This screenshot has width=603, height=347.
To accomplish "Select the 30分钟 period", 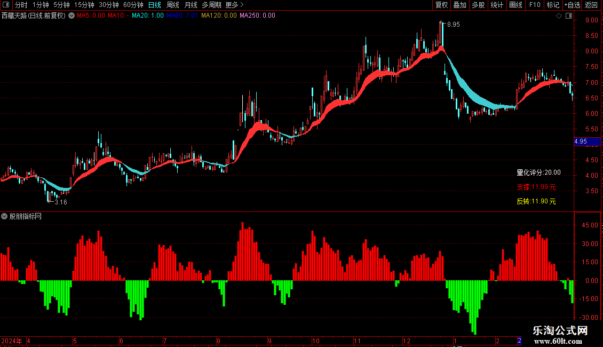I will (x=109, y=5).
